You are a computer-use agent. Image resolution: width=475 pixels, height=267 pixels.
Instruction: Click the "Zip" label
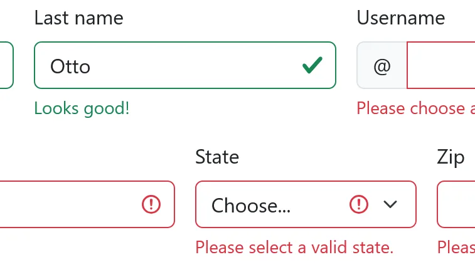click(x=451, y=157)
